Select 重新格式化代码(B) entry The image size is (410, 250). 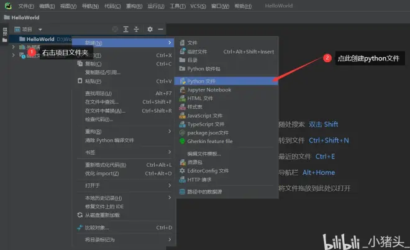click(124, 165)
